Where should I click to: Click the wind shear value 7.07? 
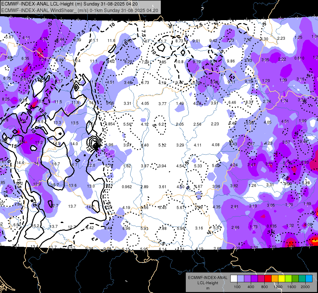point(146,41)
